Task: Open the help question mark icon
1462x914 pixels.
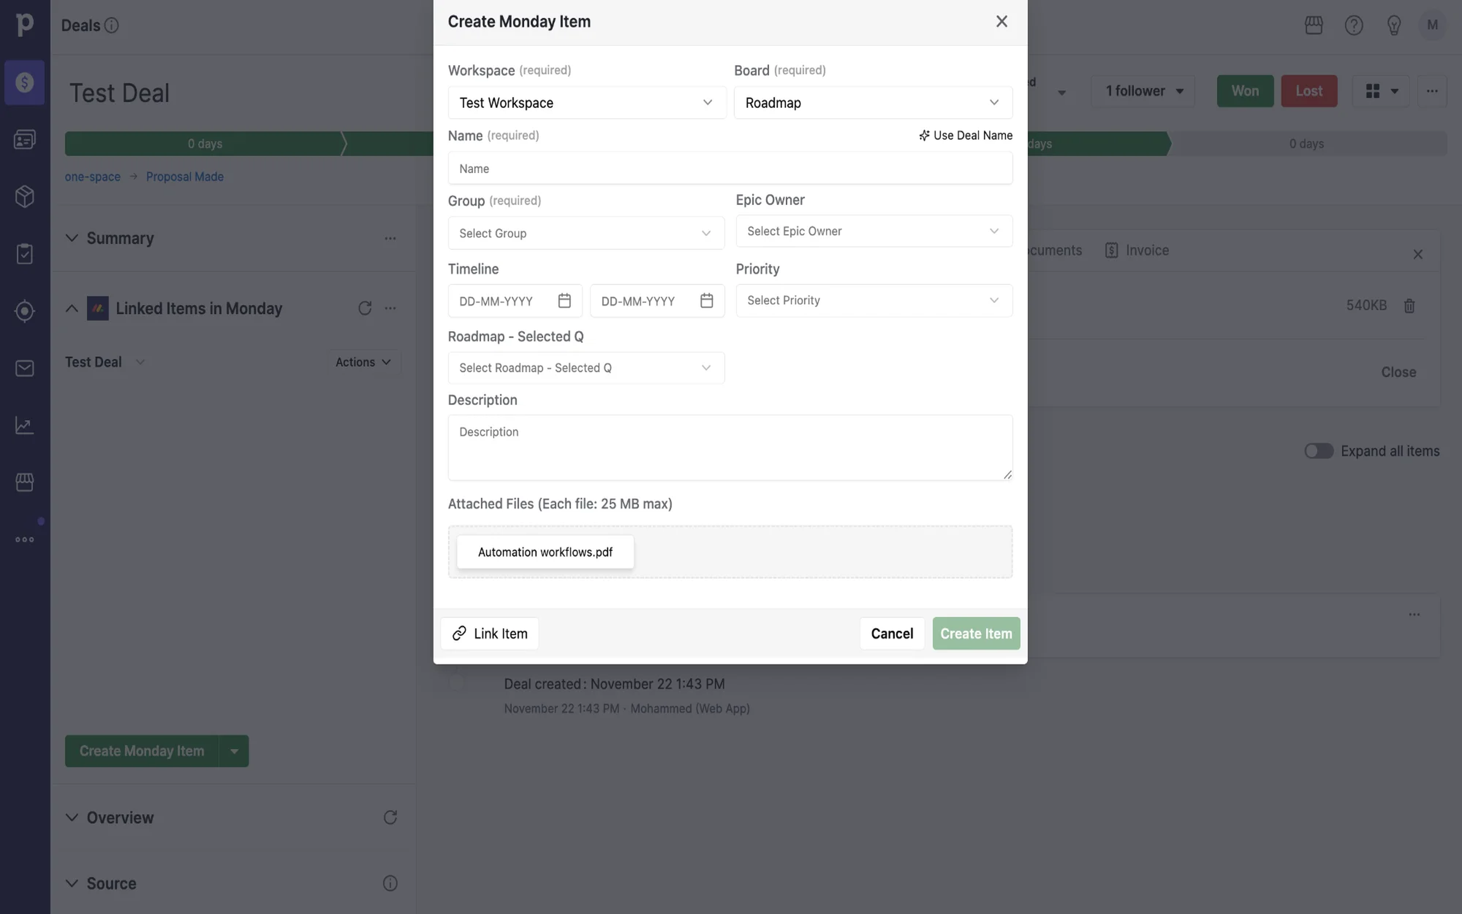Action: click(1354, 25)
